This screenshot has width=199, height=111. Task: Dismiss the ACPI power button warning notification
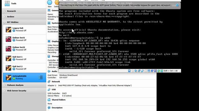click(x=177, y=5)
